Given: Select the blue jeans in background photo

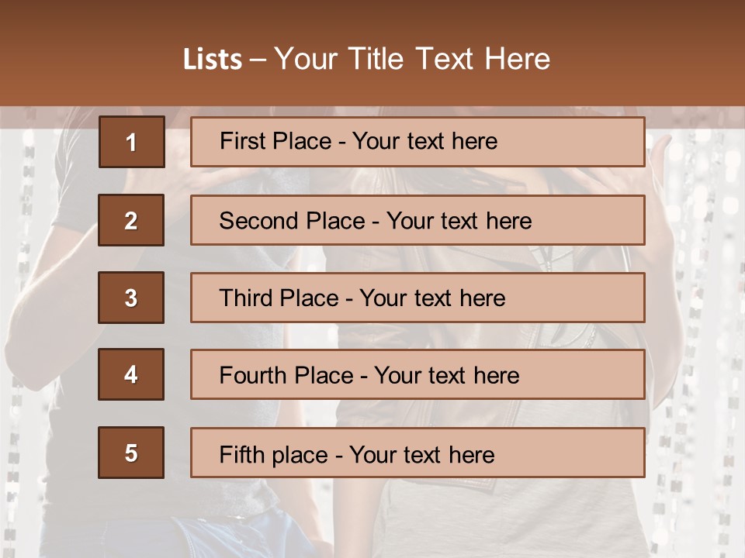Looking at the screenshot, I should pos(199,536).
